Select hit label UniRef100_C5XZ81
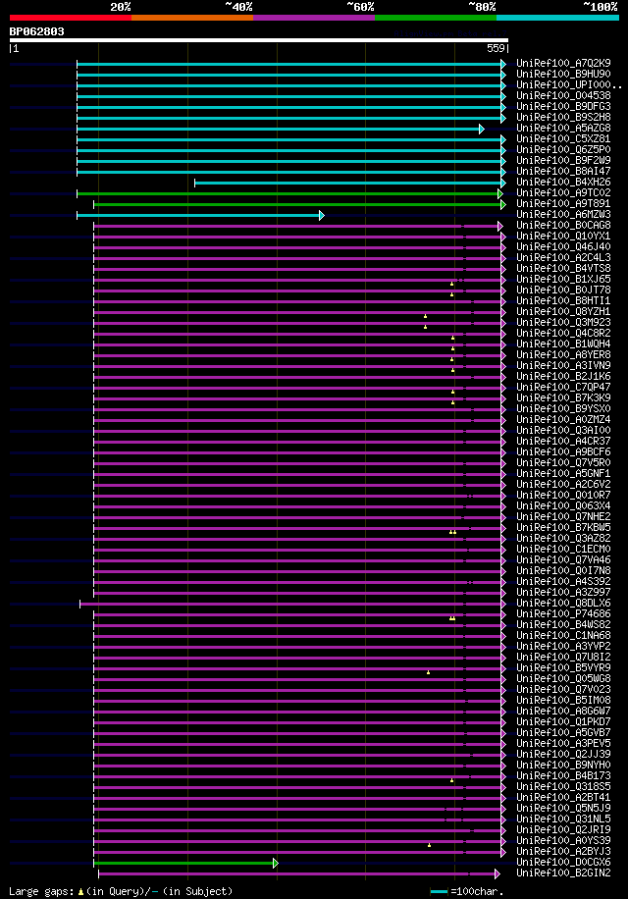Image resolution: width=628 pixels, height=899 pixels. coord(563,138)
